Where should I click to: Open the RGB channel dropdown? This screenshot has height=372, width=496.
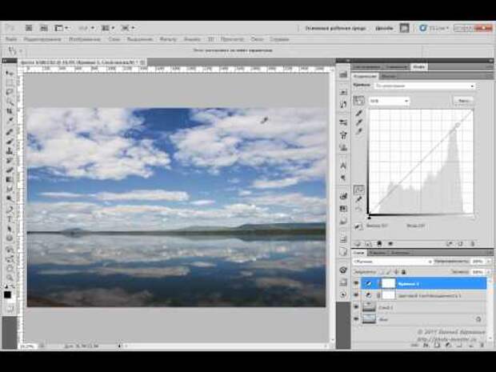(389, 101)
